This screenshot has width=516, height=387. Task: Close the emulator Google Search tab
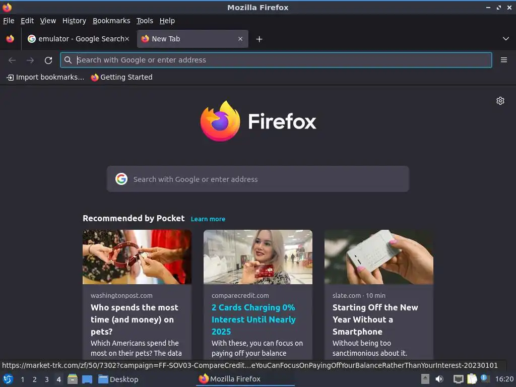(x=127, y=39)
